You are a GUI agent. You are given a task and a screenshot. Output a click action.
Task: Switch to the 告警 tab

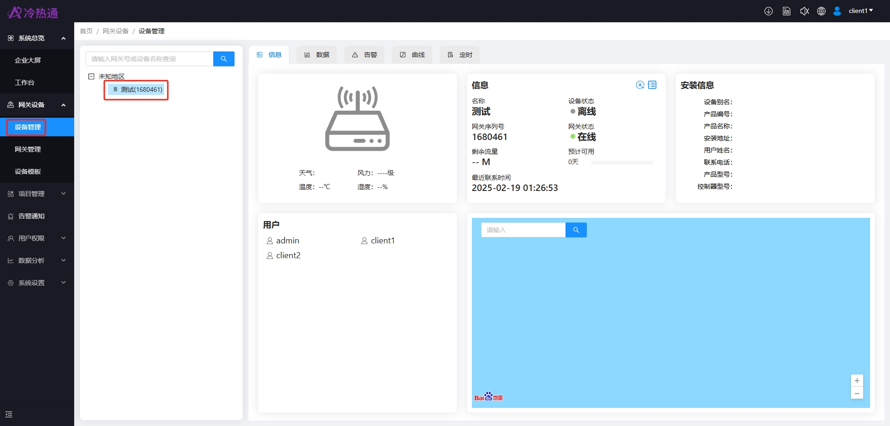coord(365,55)
